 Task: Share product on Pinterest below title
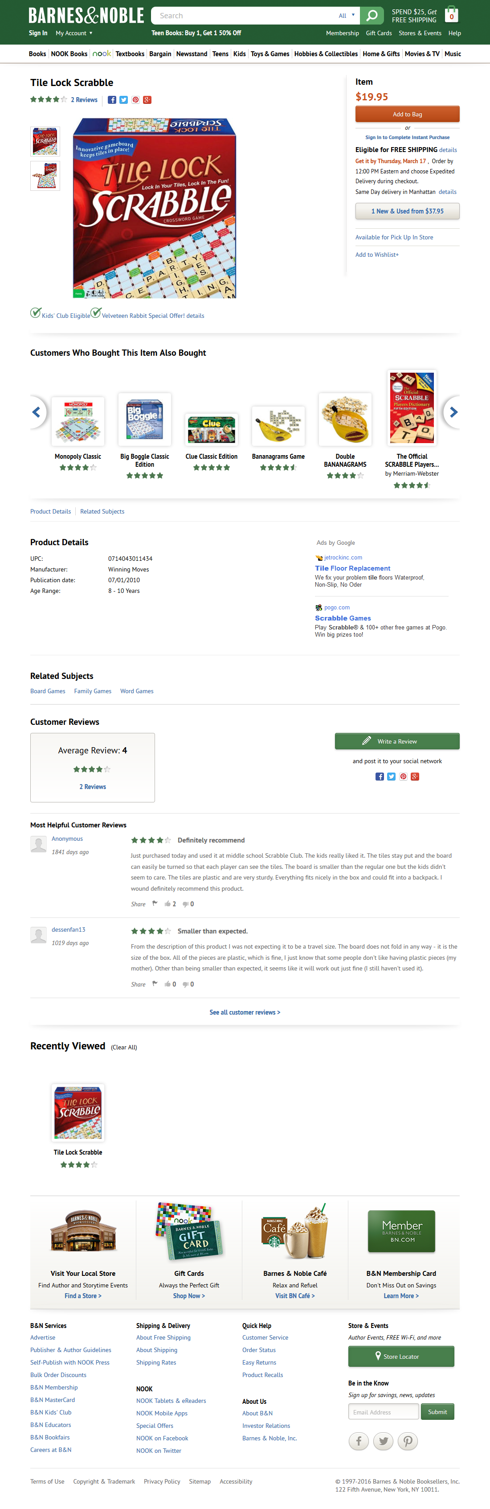[135, 100]
